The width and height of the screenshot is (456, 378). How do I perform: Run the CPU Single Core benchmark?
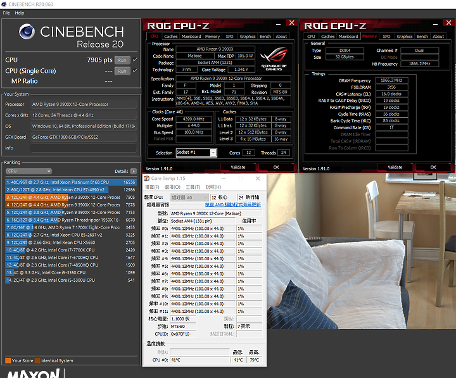122,72
